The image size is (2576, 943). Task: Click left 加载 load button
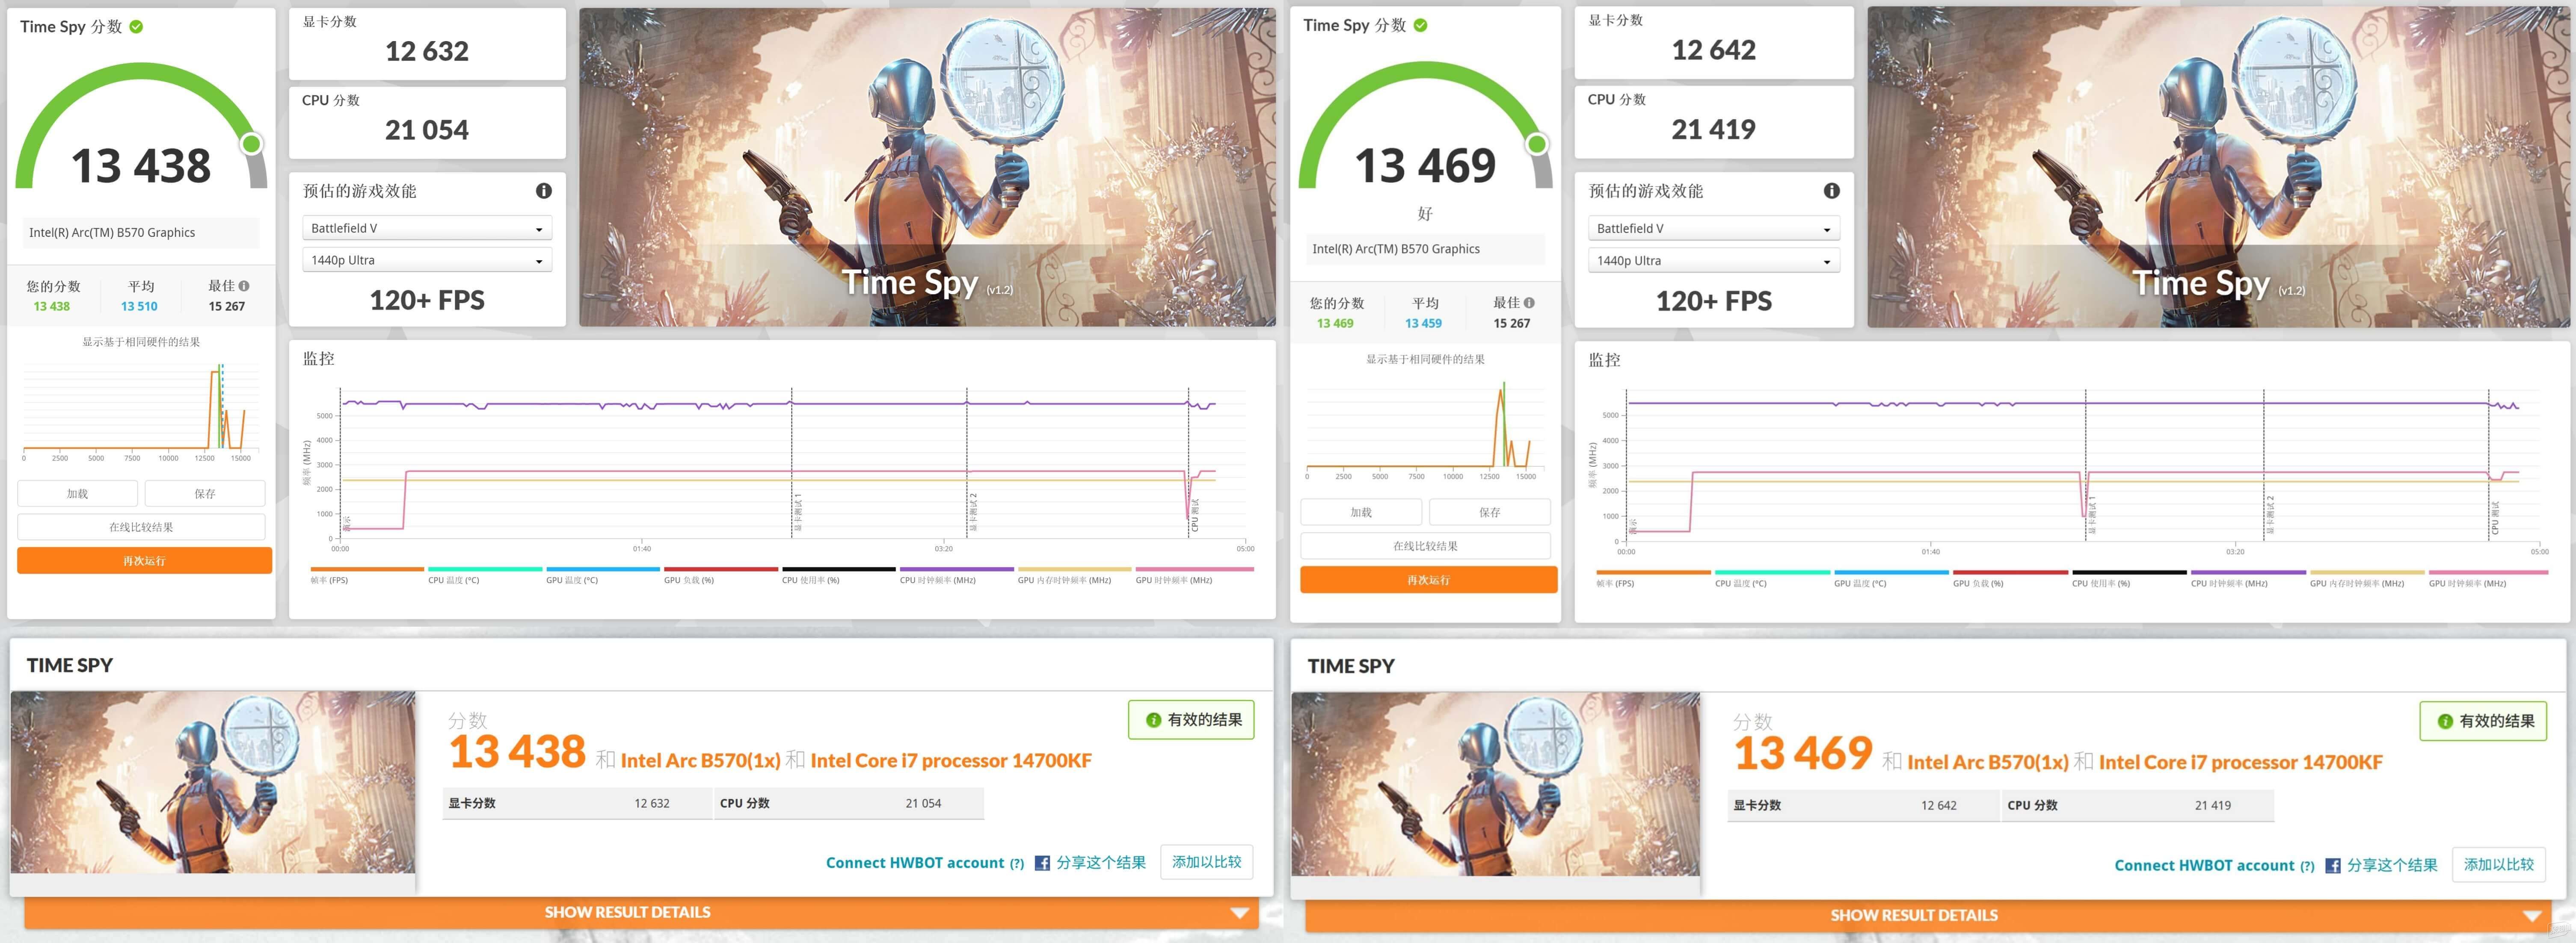pyautogui.click(x=77, y=493)
